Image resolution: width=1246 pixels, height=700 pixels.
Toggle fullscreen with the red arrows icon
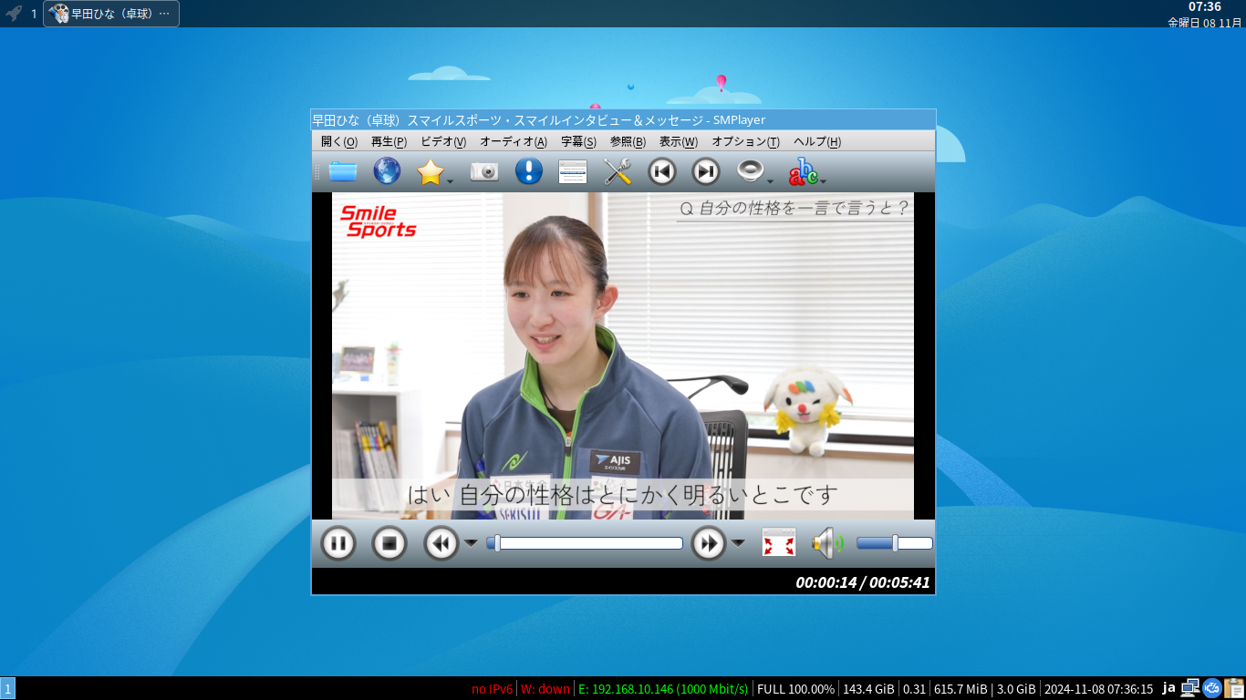pos(779,544)
